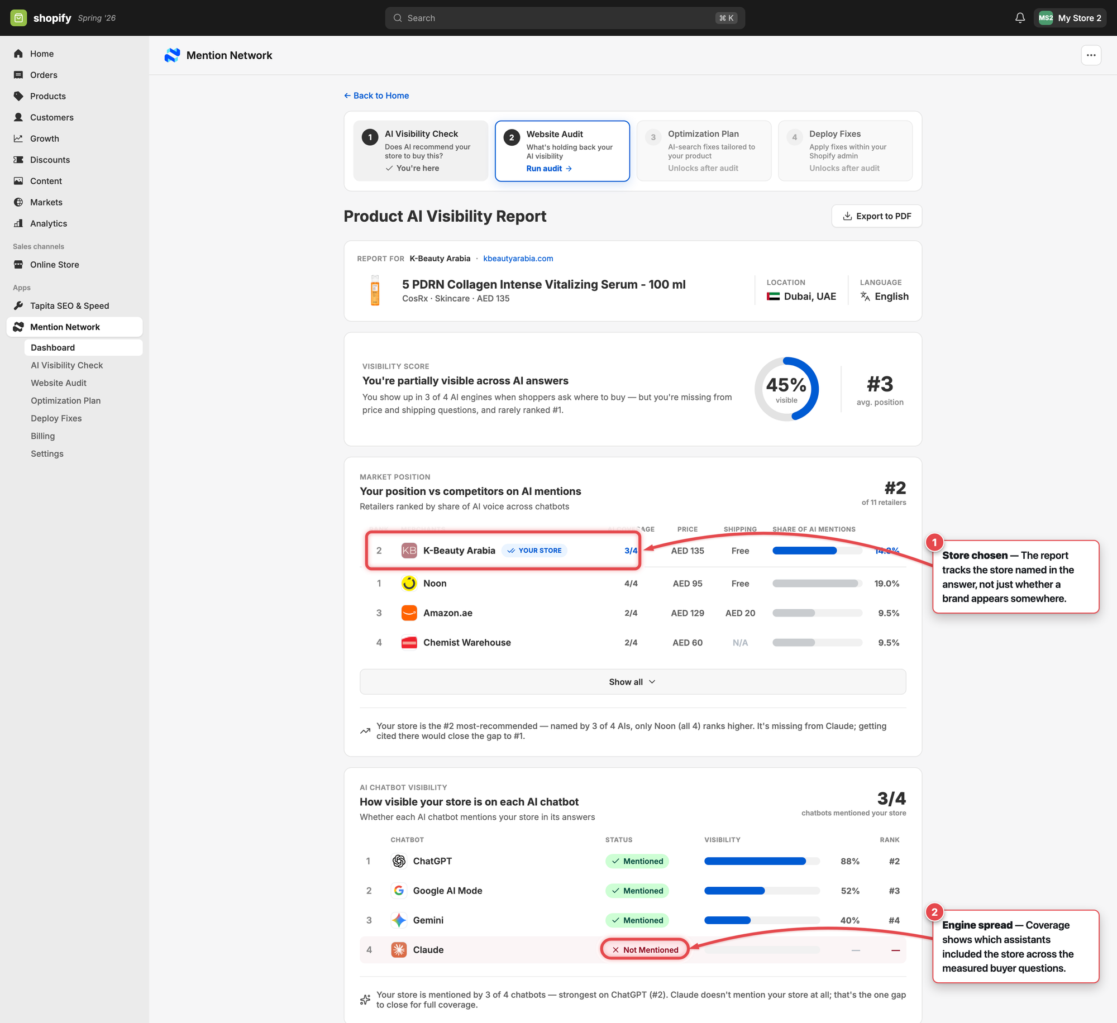Click the Back to Home link
Screen dimensions: 1117x1023
376,95
